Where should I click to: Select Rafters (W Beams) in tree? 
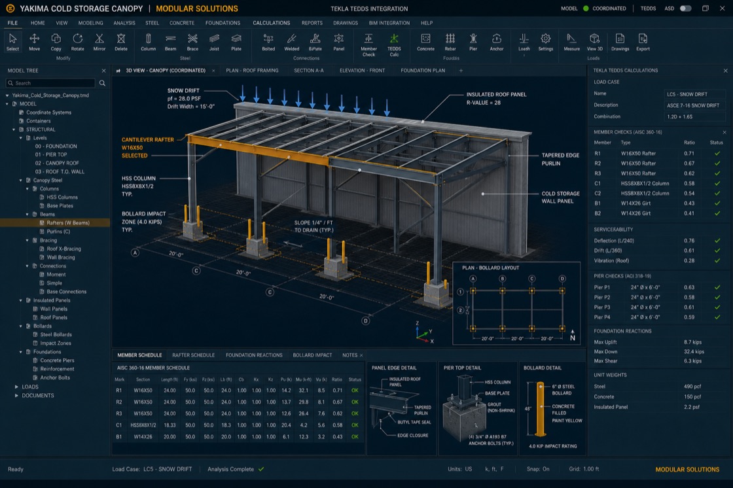tap(55, 223)
